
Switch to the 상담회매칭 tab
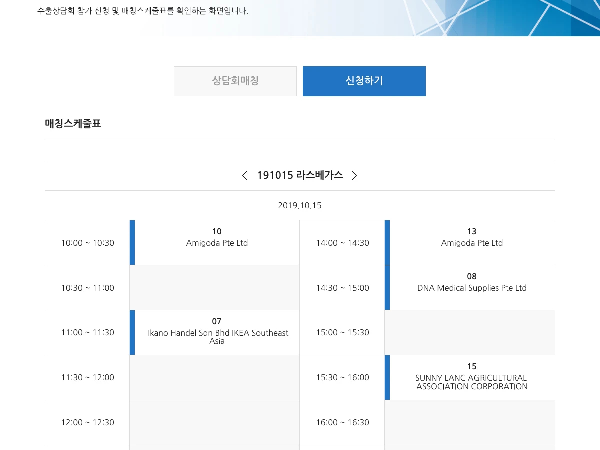coord(235,81)
